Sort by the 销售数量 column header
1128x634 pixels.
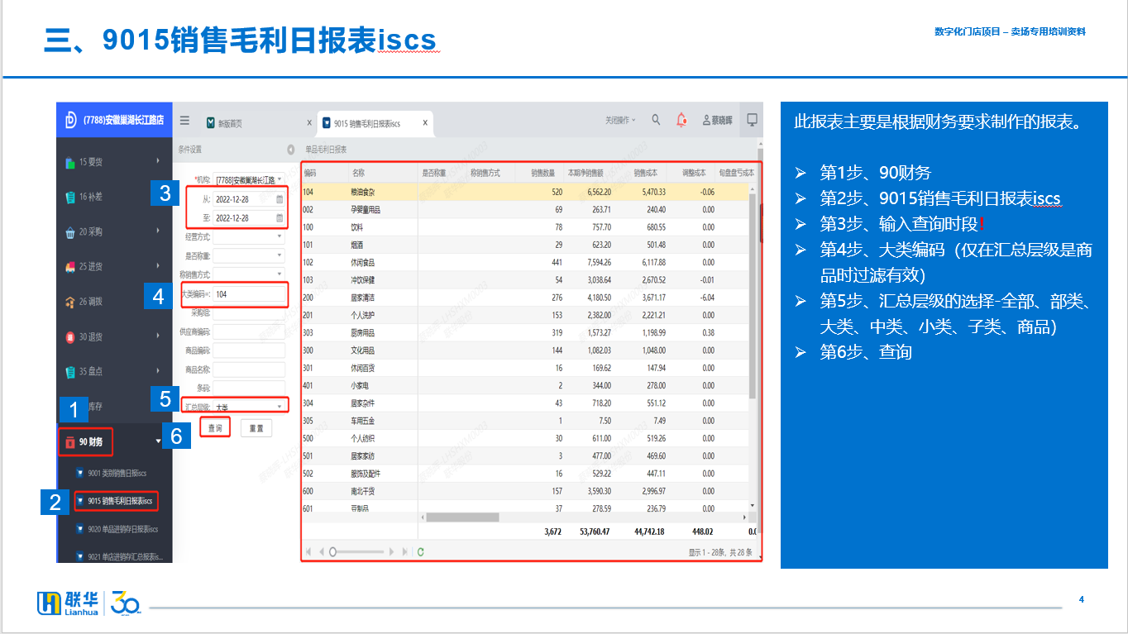tap(542, 174)
